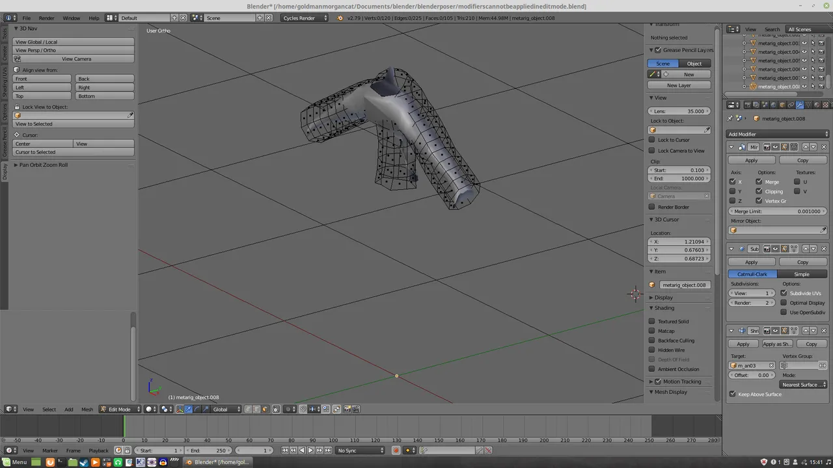The image size is (833, 468).
Task: Switch Grease Pencil to the Object tab
Action: [694, 64]
